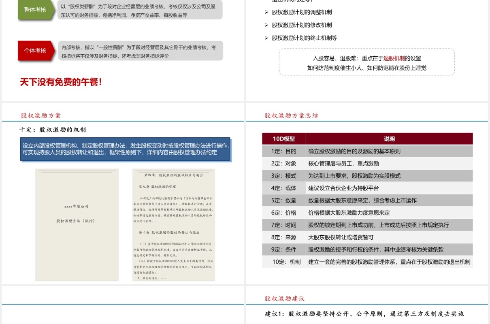Open the 第四章 股权转让与退出 document image
This screenshot has height=324, width=490.
[x=174, y=225]
